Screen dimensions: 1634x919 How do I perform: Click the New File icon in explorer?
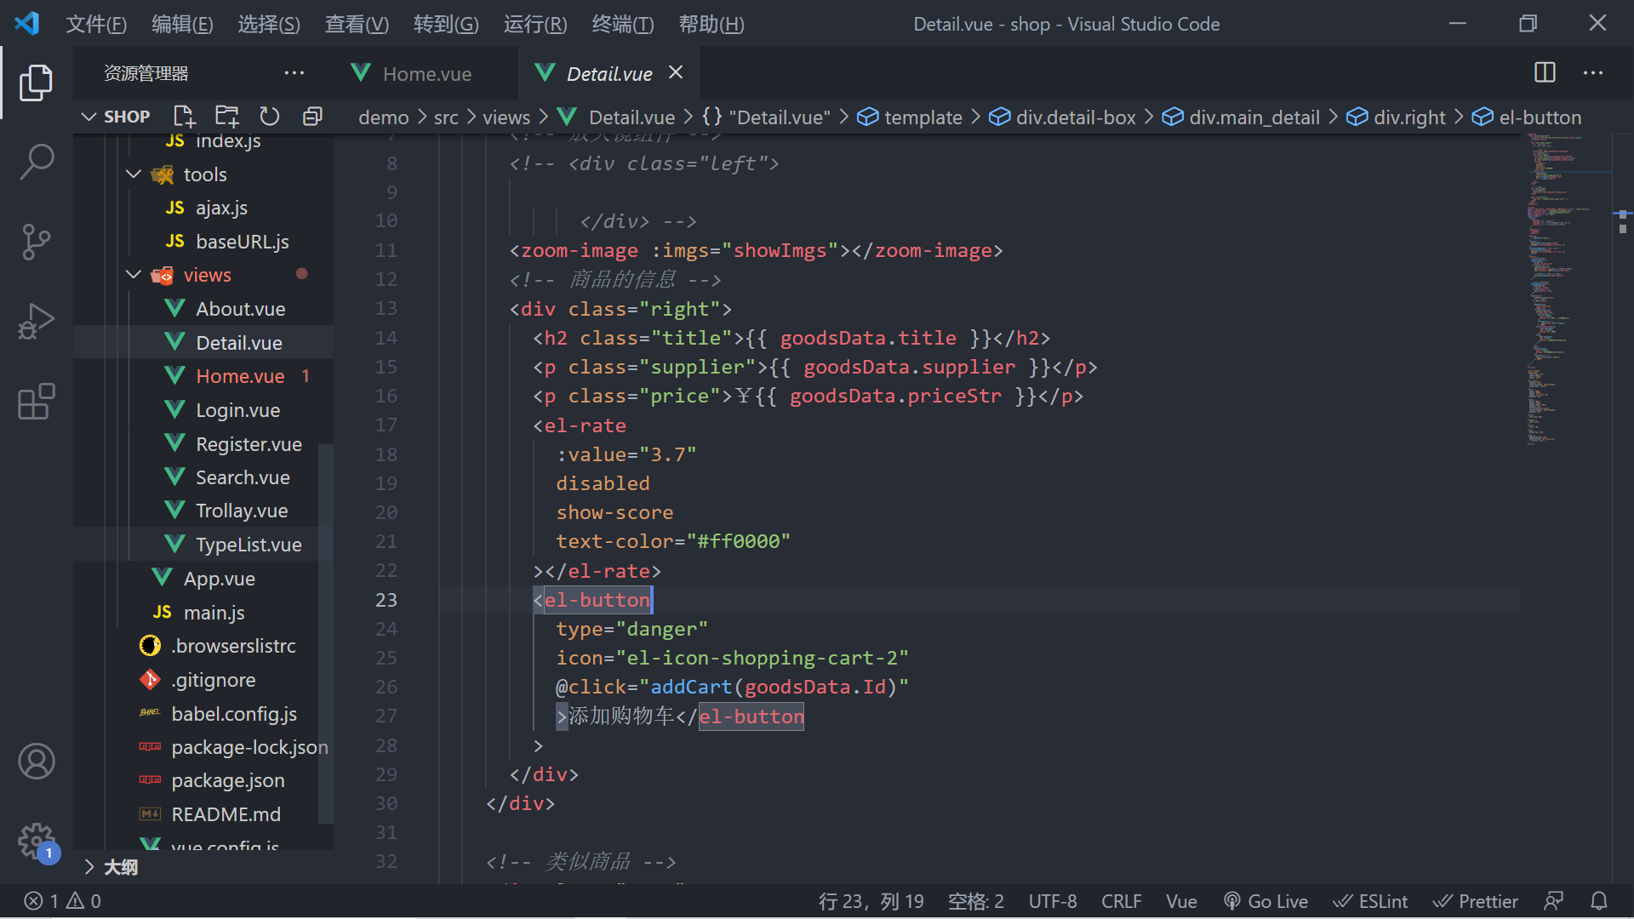pyautogui.click(x=184, y=117)
